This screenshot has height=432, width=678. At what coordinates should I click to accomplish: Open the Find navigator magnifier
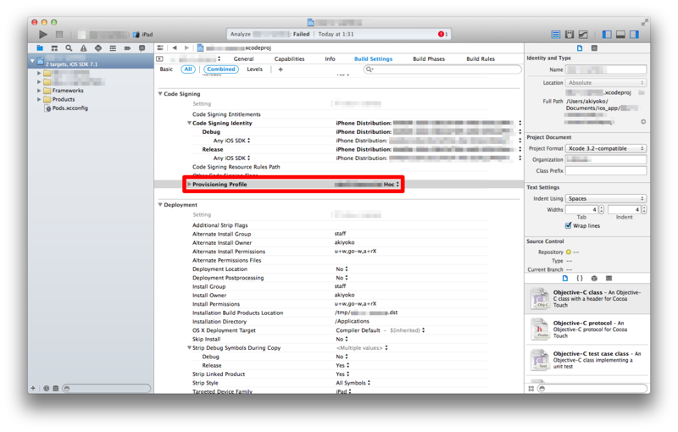(x=69, y=48)
